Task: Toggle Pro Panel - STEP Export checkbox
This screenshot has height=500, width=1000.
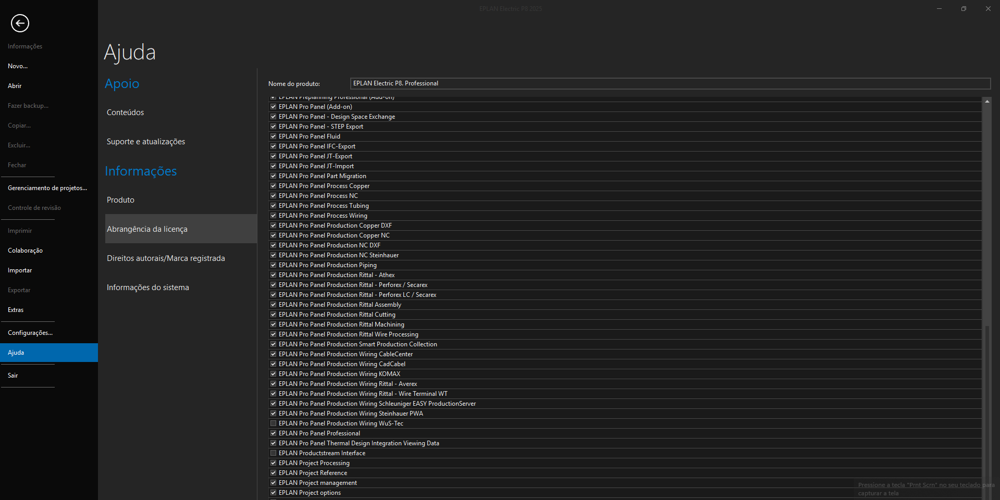Action: click(x=273, y=127)
